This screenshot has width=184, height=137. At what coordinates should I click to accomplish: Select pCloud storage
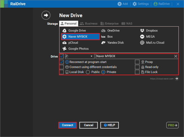70,43
